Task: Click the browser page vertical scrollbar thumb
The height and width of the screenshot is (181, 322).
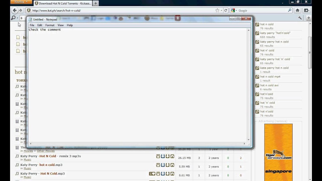Action: (x=310, y=52)
